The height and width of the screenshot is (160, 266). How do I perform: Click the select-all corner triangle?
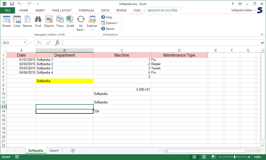(5, 51)
